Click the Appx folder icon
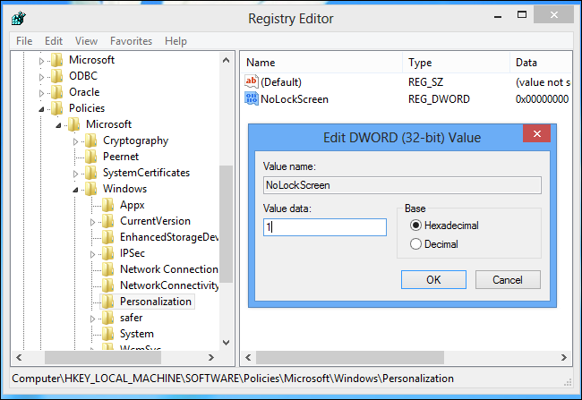Screen dimensions: 582x400 [x=108, y=205]
